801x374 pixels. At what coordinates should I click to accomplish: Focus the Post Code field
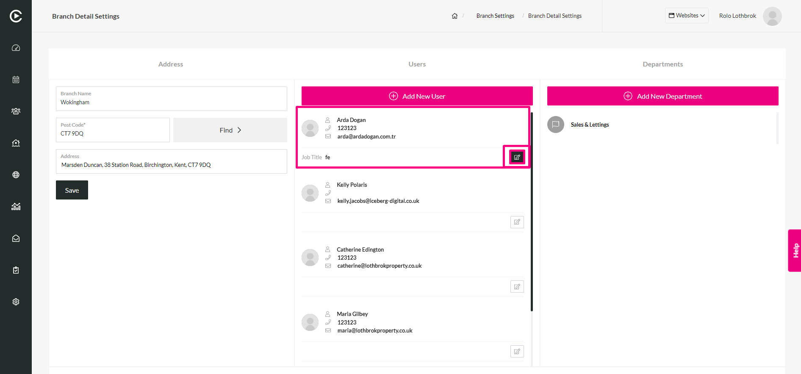pyautogui.click(x=113, y=130)
